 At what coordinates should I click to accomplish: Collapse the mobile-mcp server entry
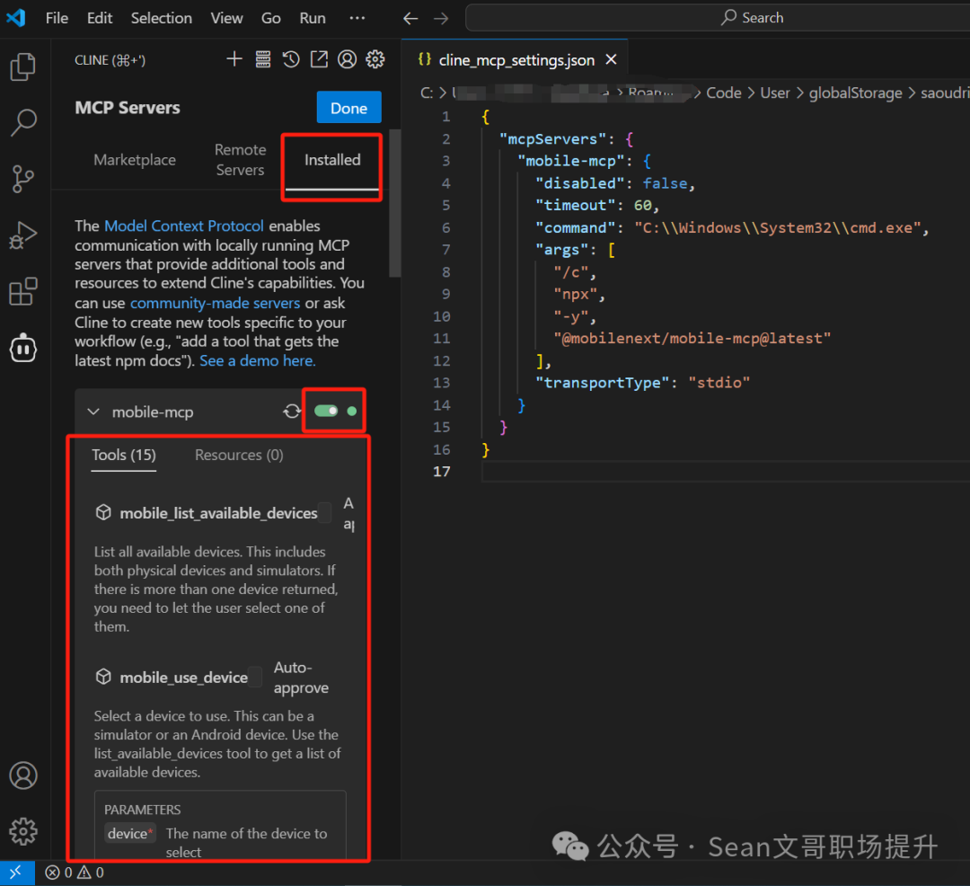tap(93, 411)
